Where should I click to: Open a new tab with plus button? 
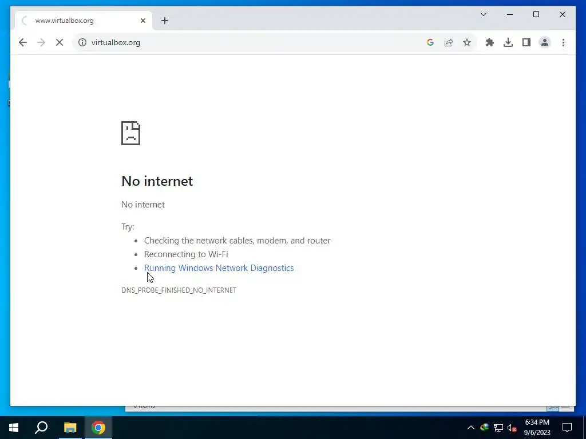[x=165, y=21]
